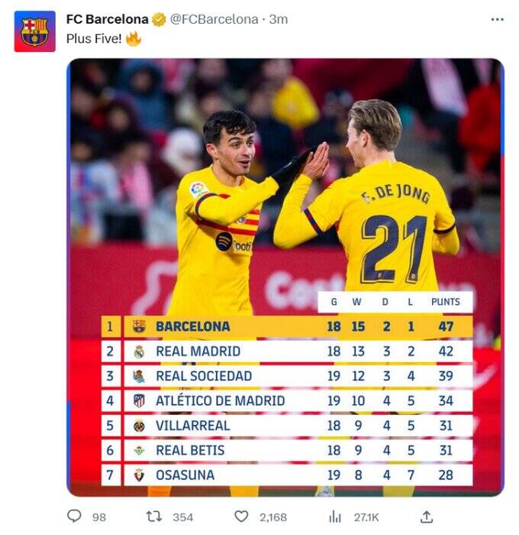Click the Barcelona crest in standings

click(x=139, y=326)
